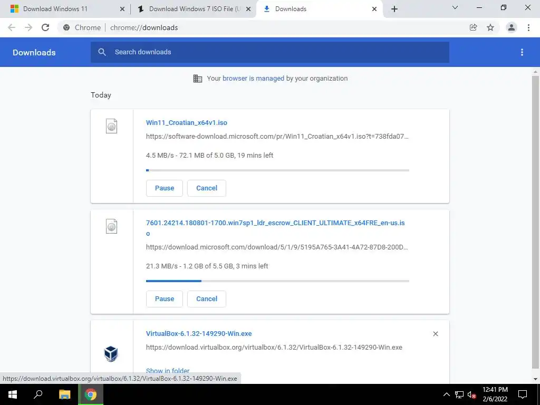Click the search magnifier in downloads bar
540x405 pixels.
(x=102, y=52)
